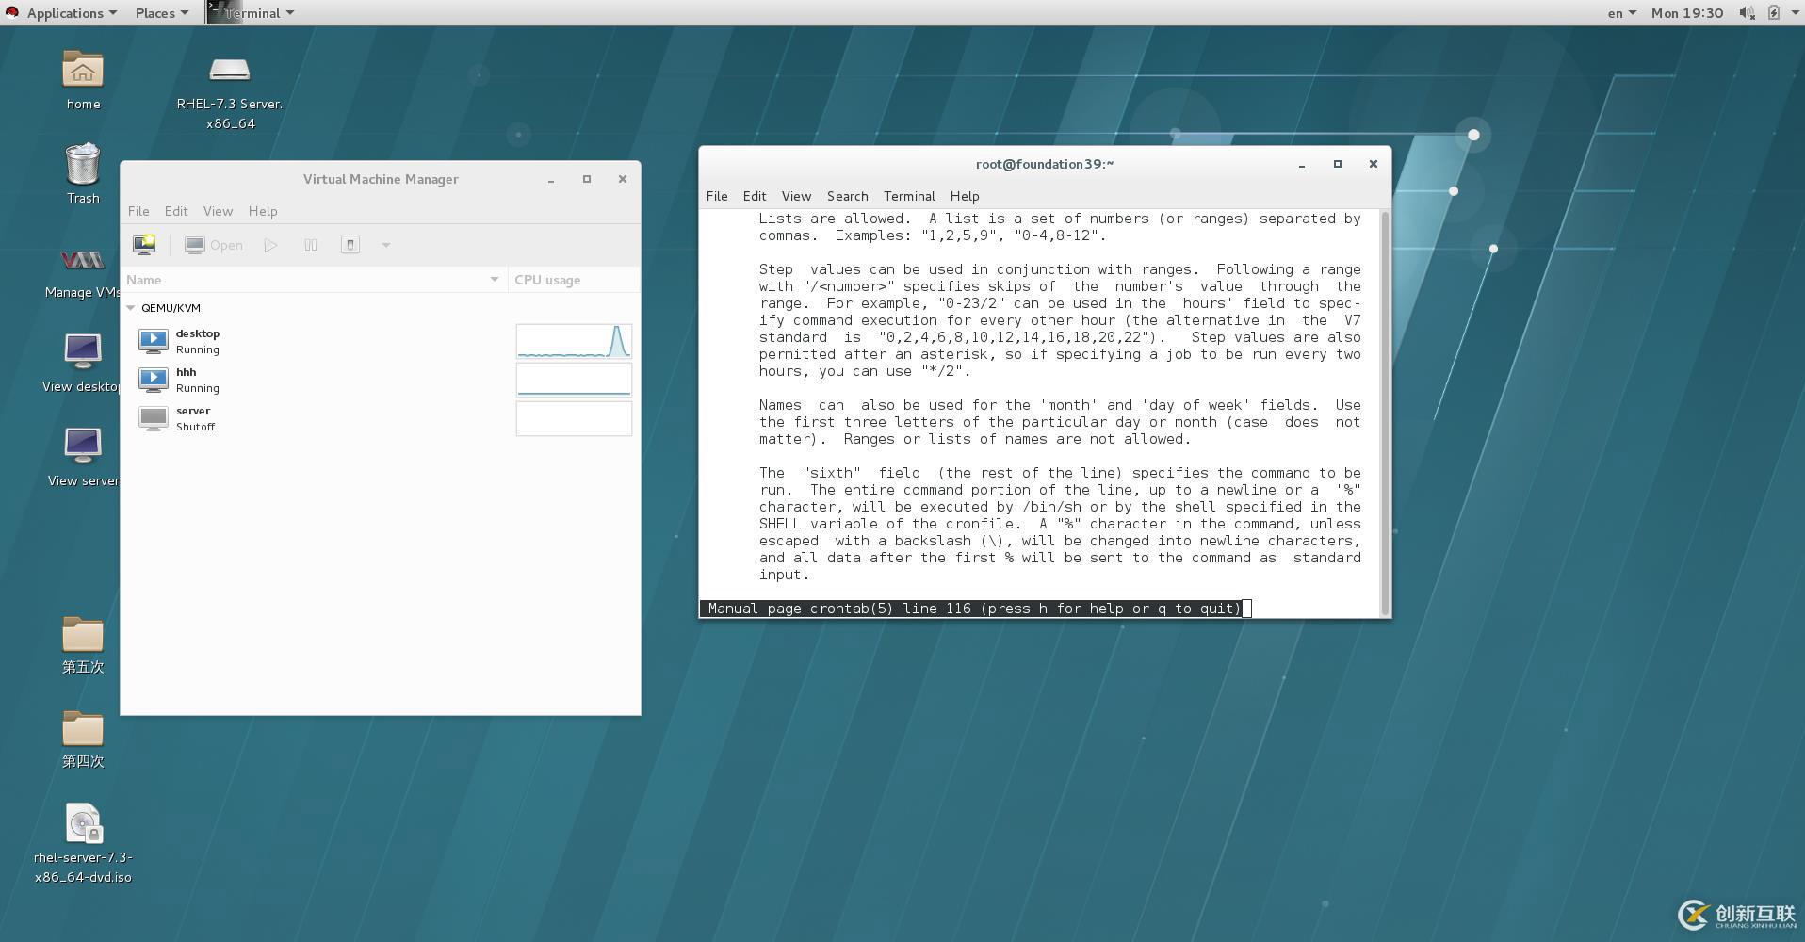Viewport: 1805px width, 942px height.
Task: Click the terminal vertical scrollbar
Action: pyautogui.click(x=1385, y=413)
